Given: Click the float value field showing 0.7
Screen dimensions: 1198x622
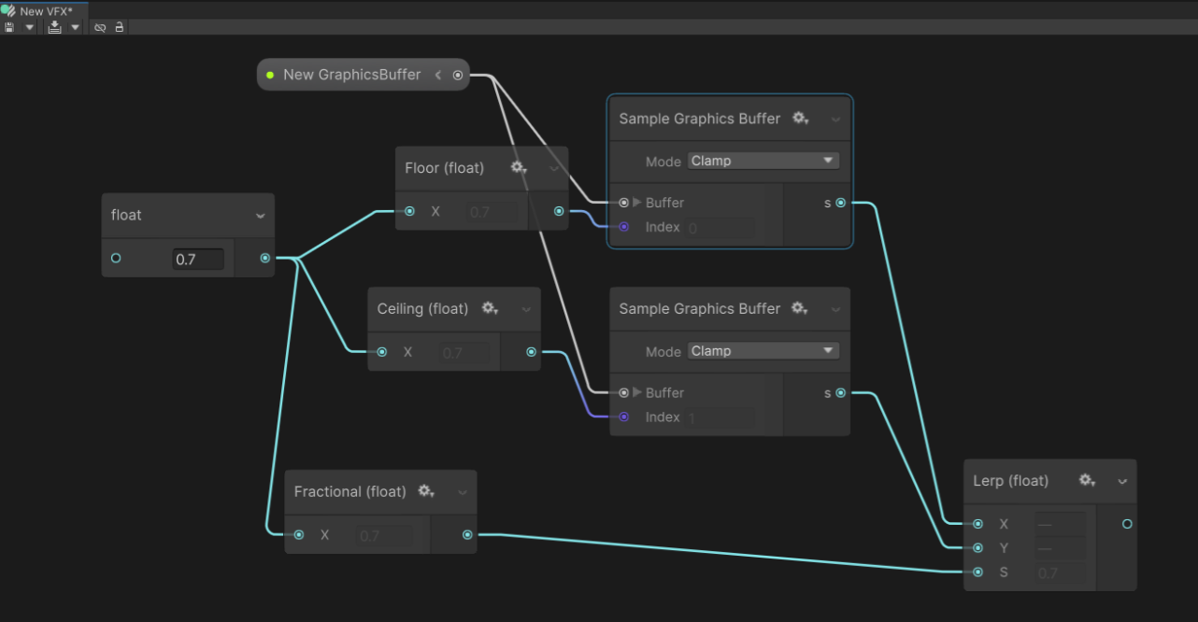Looking at the screenshot, I should tap(198, 259).
